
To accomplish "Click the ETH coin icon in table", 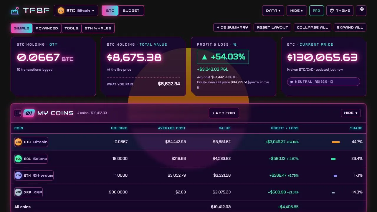I will tap(18, 175).
